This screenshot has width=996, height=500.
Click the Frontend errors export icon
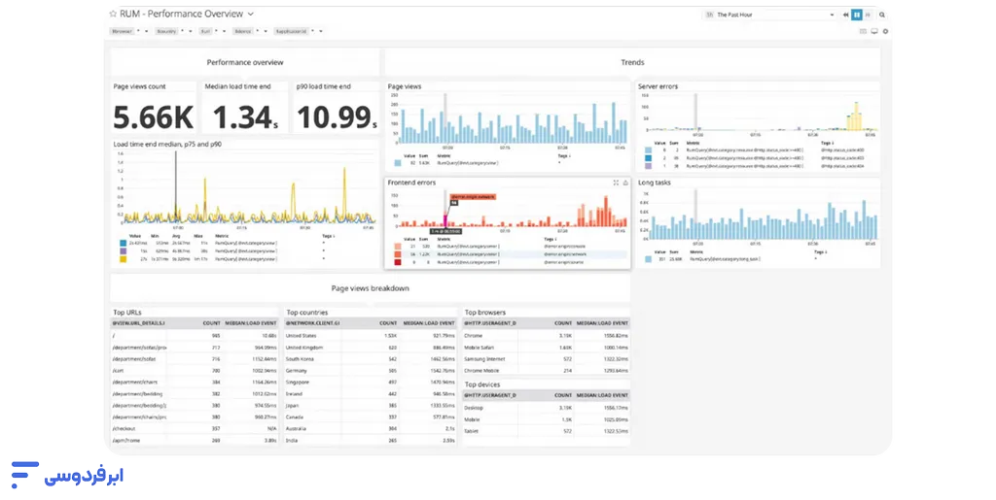(x=625, y=183)
